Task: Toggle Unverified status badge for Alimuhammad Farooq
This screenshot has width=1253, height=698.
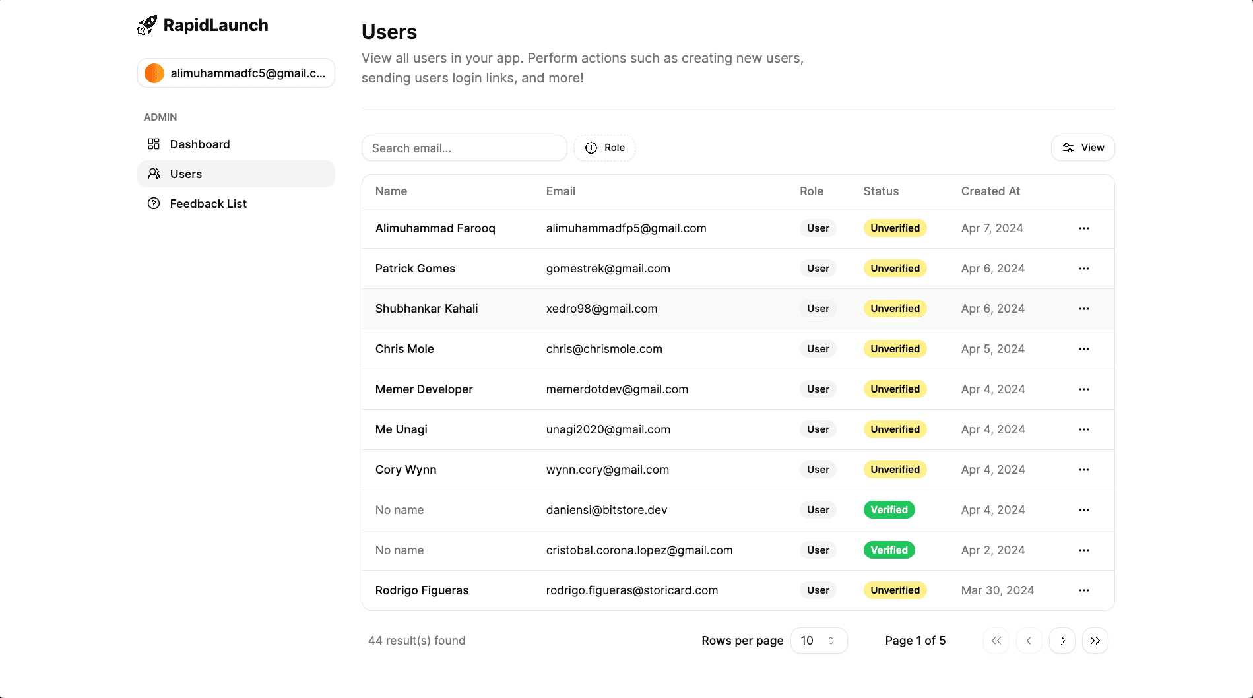Action: click(895, 228)
